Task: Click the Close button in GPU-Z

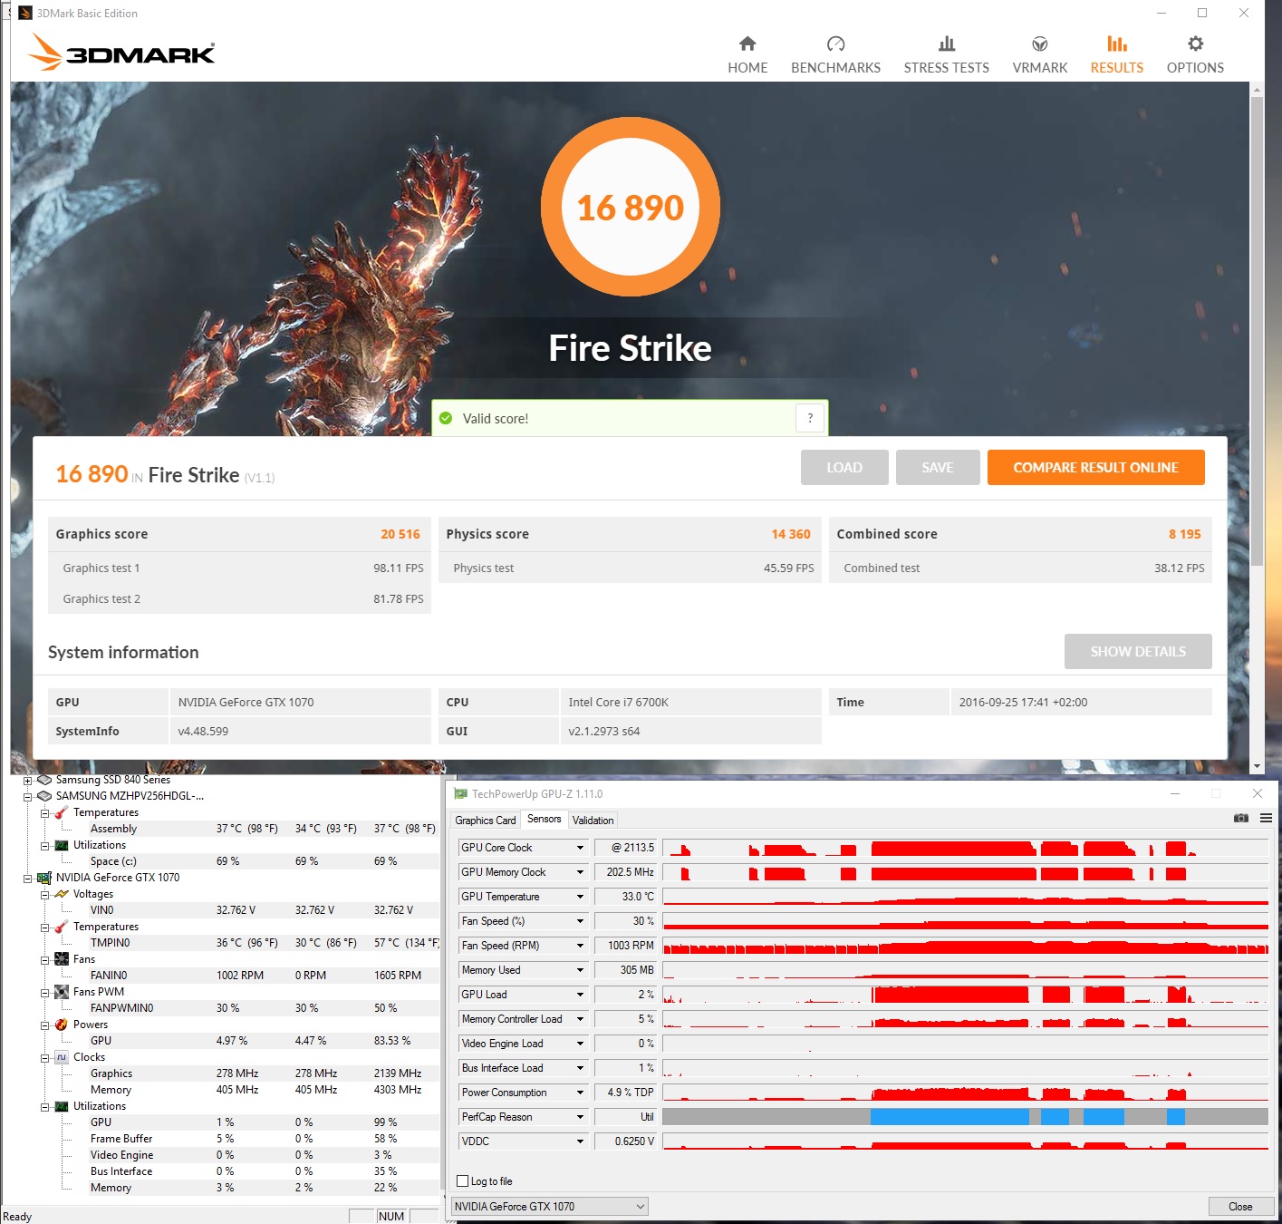Action: (1240, 1206)
